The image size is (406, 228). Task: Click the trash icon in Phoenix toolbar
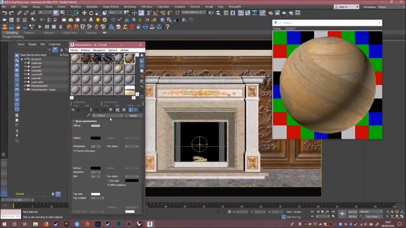pos(61,27)
